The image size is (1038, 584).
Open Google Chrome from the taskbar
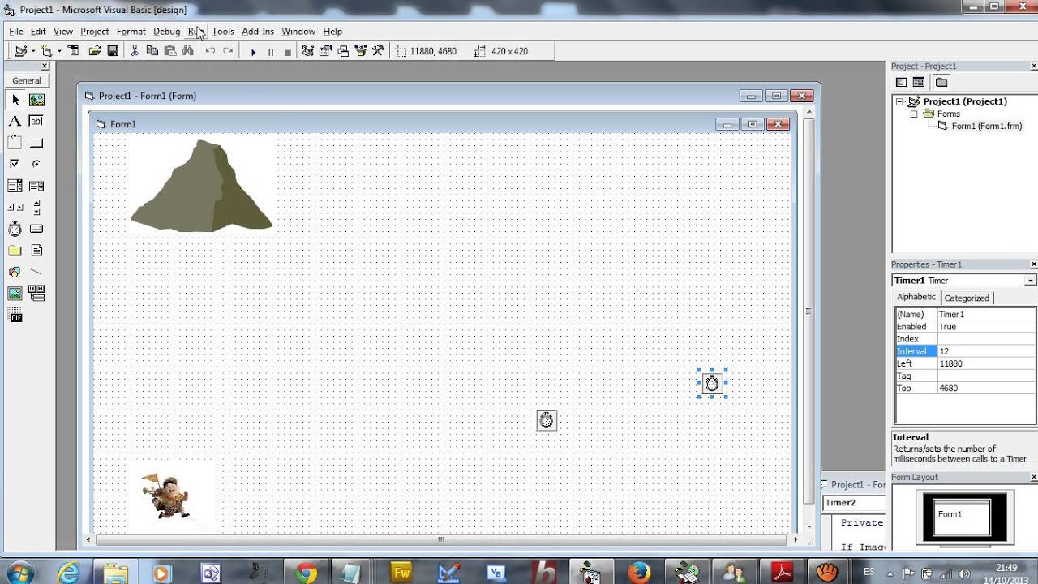click(x=306, y=573)
